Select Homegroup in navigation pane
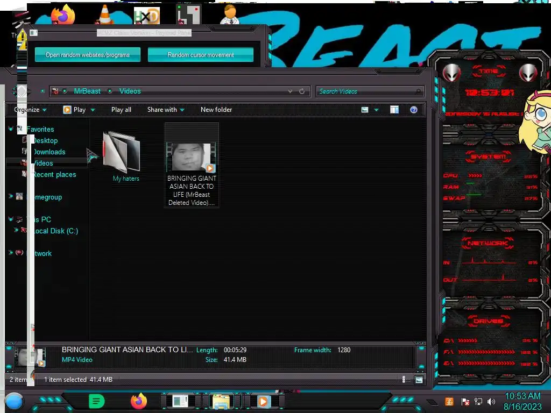This screenshot has height=413, width=551. pos(44,197)
